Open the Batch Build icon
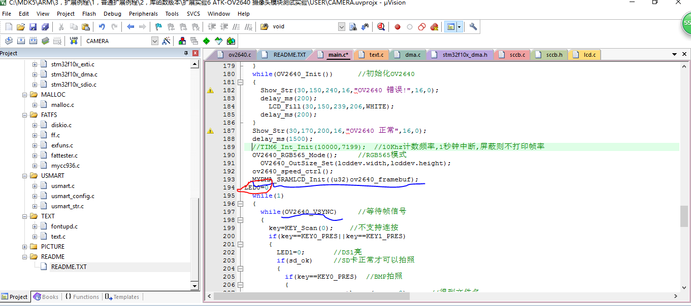This screenshot has height=306, width=691. pyautogui.click(x=45, y=41)
